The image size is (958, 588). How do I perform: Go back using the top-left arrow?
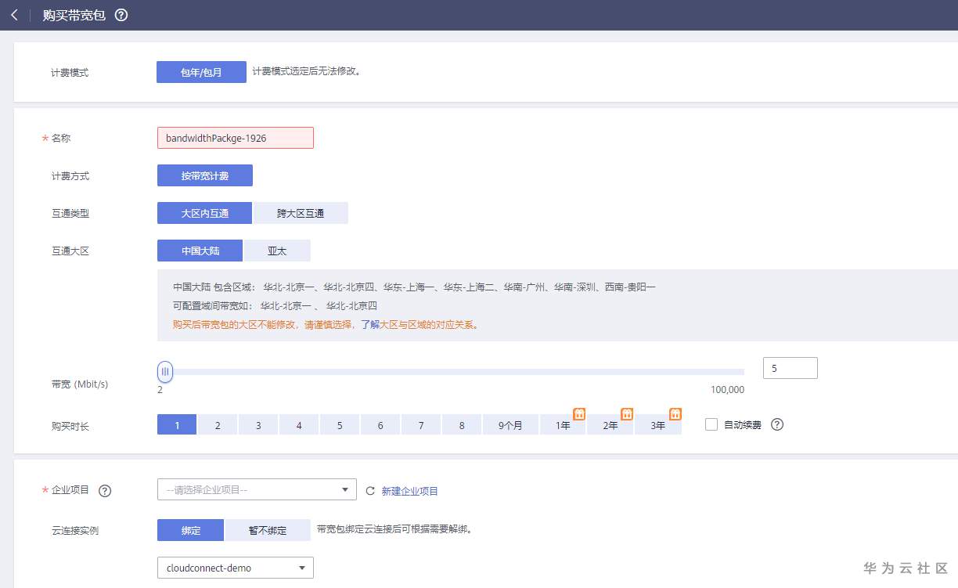pos(14,15)
